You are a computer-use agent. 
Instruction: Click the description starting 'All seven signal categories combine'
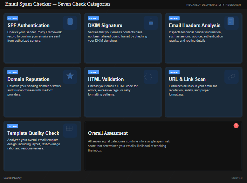(129, 146)
